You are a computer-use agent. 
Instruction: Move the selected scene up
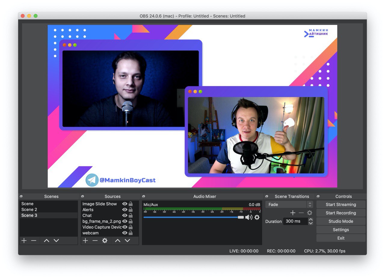(x=46, y=241)
